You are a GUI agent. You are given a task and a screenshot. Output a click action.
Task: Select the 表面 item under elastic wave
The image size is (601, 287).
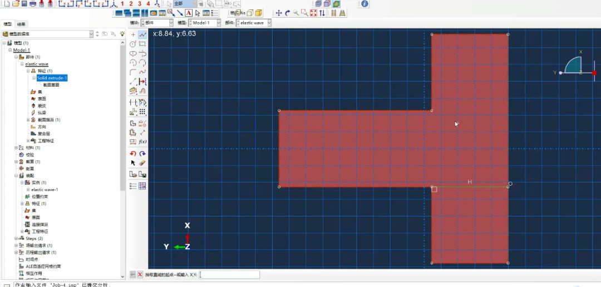[42, 99]
